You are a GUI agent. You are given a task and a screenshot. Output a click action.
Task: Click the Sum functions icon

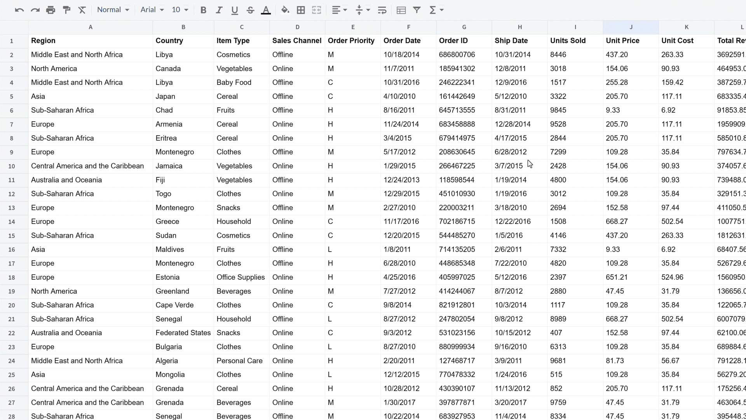(432, 10)
